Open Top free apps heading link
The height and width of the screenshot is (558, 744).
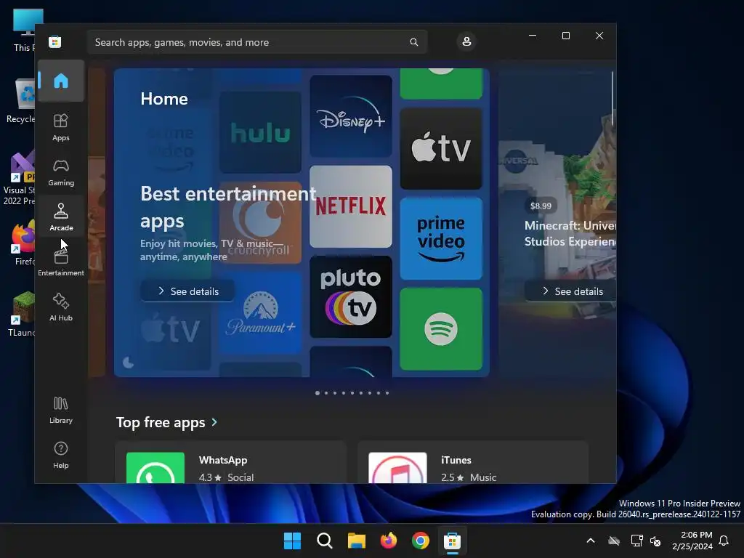click(x=161, y=422)
